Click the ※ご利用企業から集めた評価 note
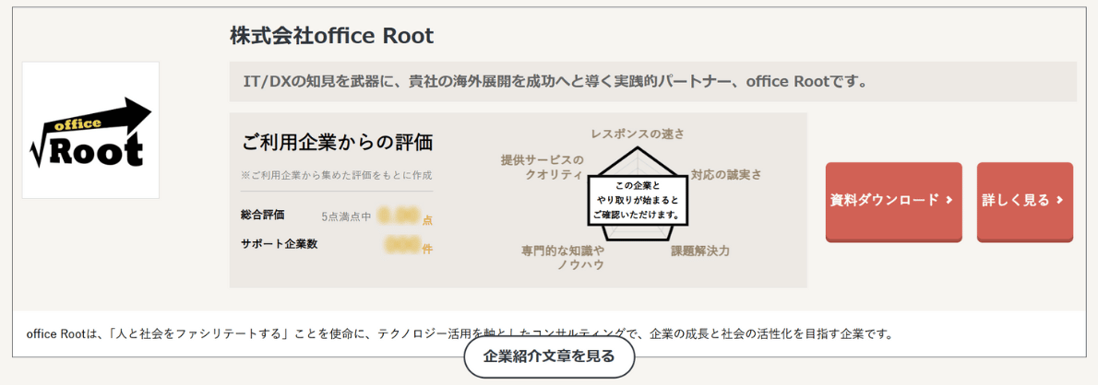This screenshot has width=1098, height=385. pos(337,175)
